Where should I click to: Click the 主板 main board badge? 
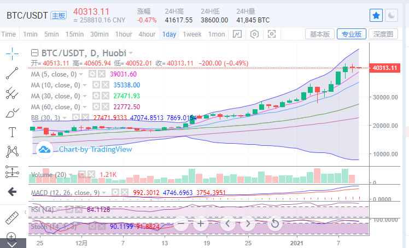point(59,16)
